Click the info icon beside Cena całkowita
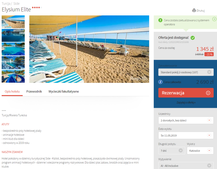The height and width of the screenshot is (169, 217). pyautogui.click(x=160, y=82)
